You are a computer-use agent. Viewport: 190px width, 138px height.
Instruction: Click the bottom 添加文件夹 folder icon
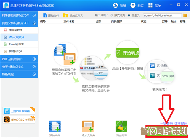pos(88,126)
